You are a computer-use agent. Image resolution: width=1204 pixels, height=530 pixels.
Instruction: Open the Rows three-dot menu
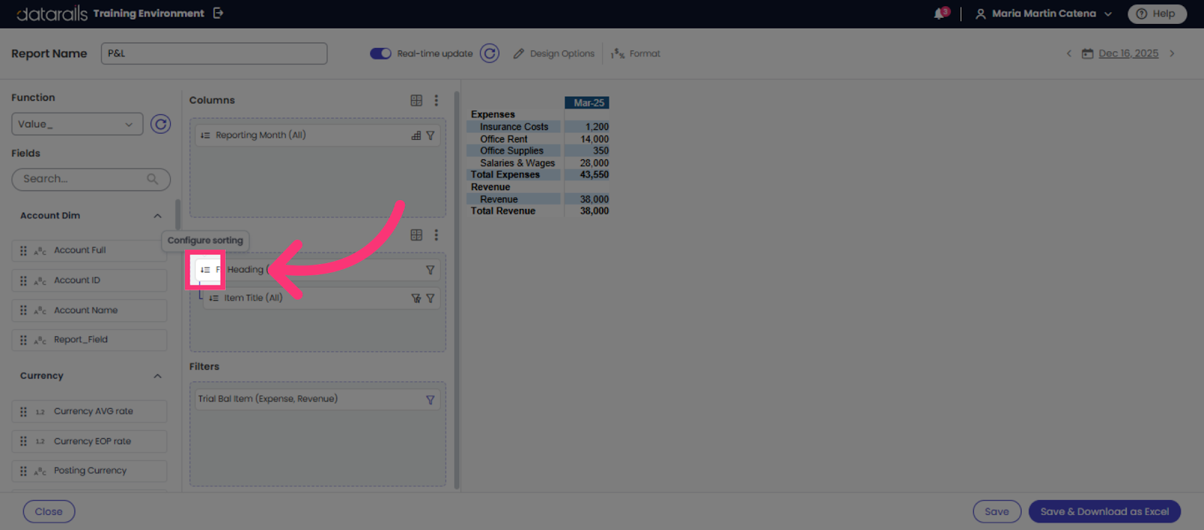tap(436, 235)
